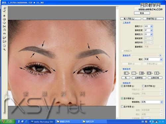Click the 全部反相 (Invert All) button
Viewport: 166px width, 124px height.
(x=155, y=78)
